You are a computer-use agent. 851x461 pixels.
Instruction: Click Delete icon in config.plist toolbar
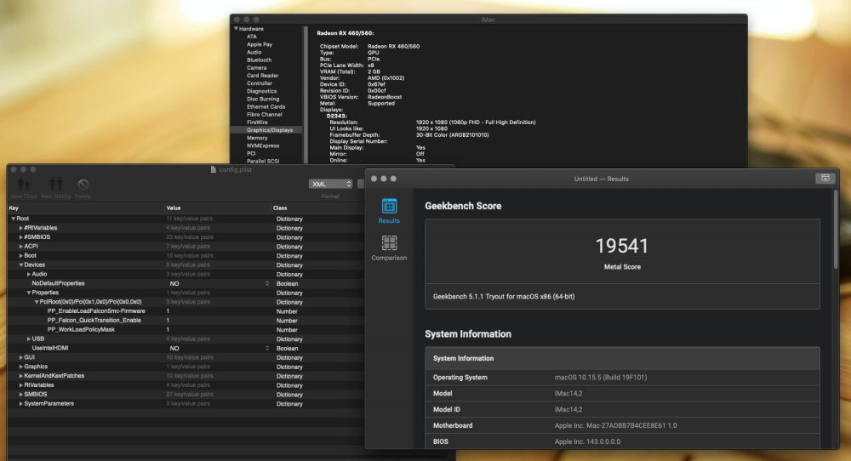[x=83, y=185]
